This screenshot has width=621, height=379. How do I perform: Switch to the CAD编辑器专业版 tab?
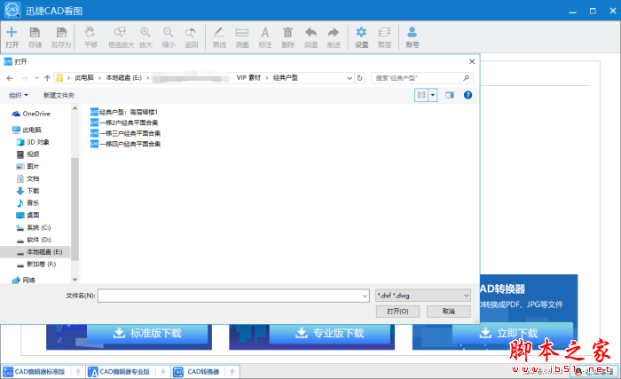[124, 371]
